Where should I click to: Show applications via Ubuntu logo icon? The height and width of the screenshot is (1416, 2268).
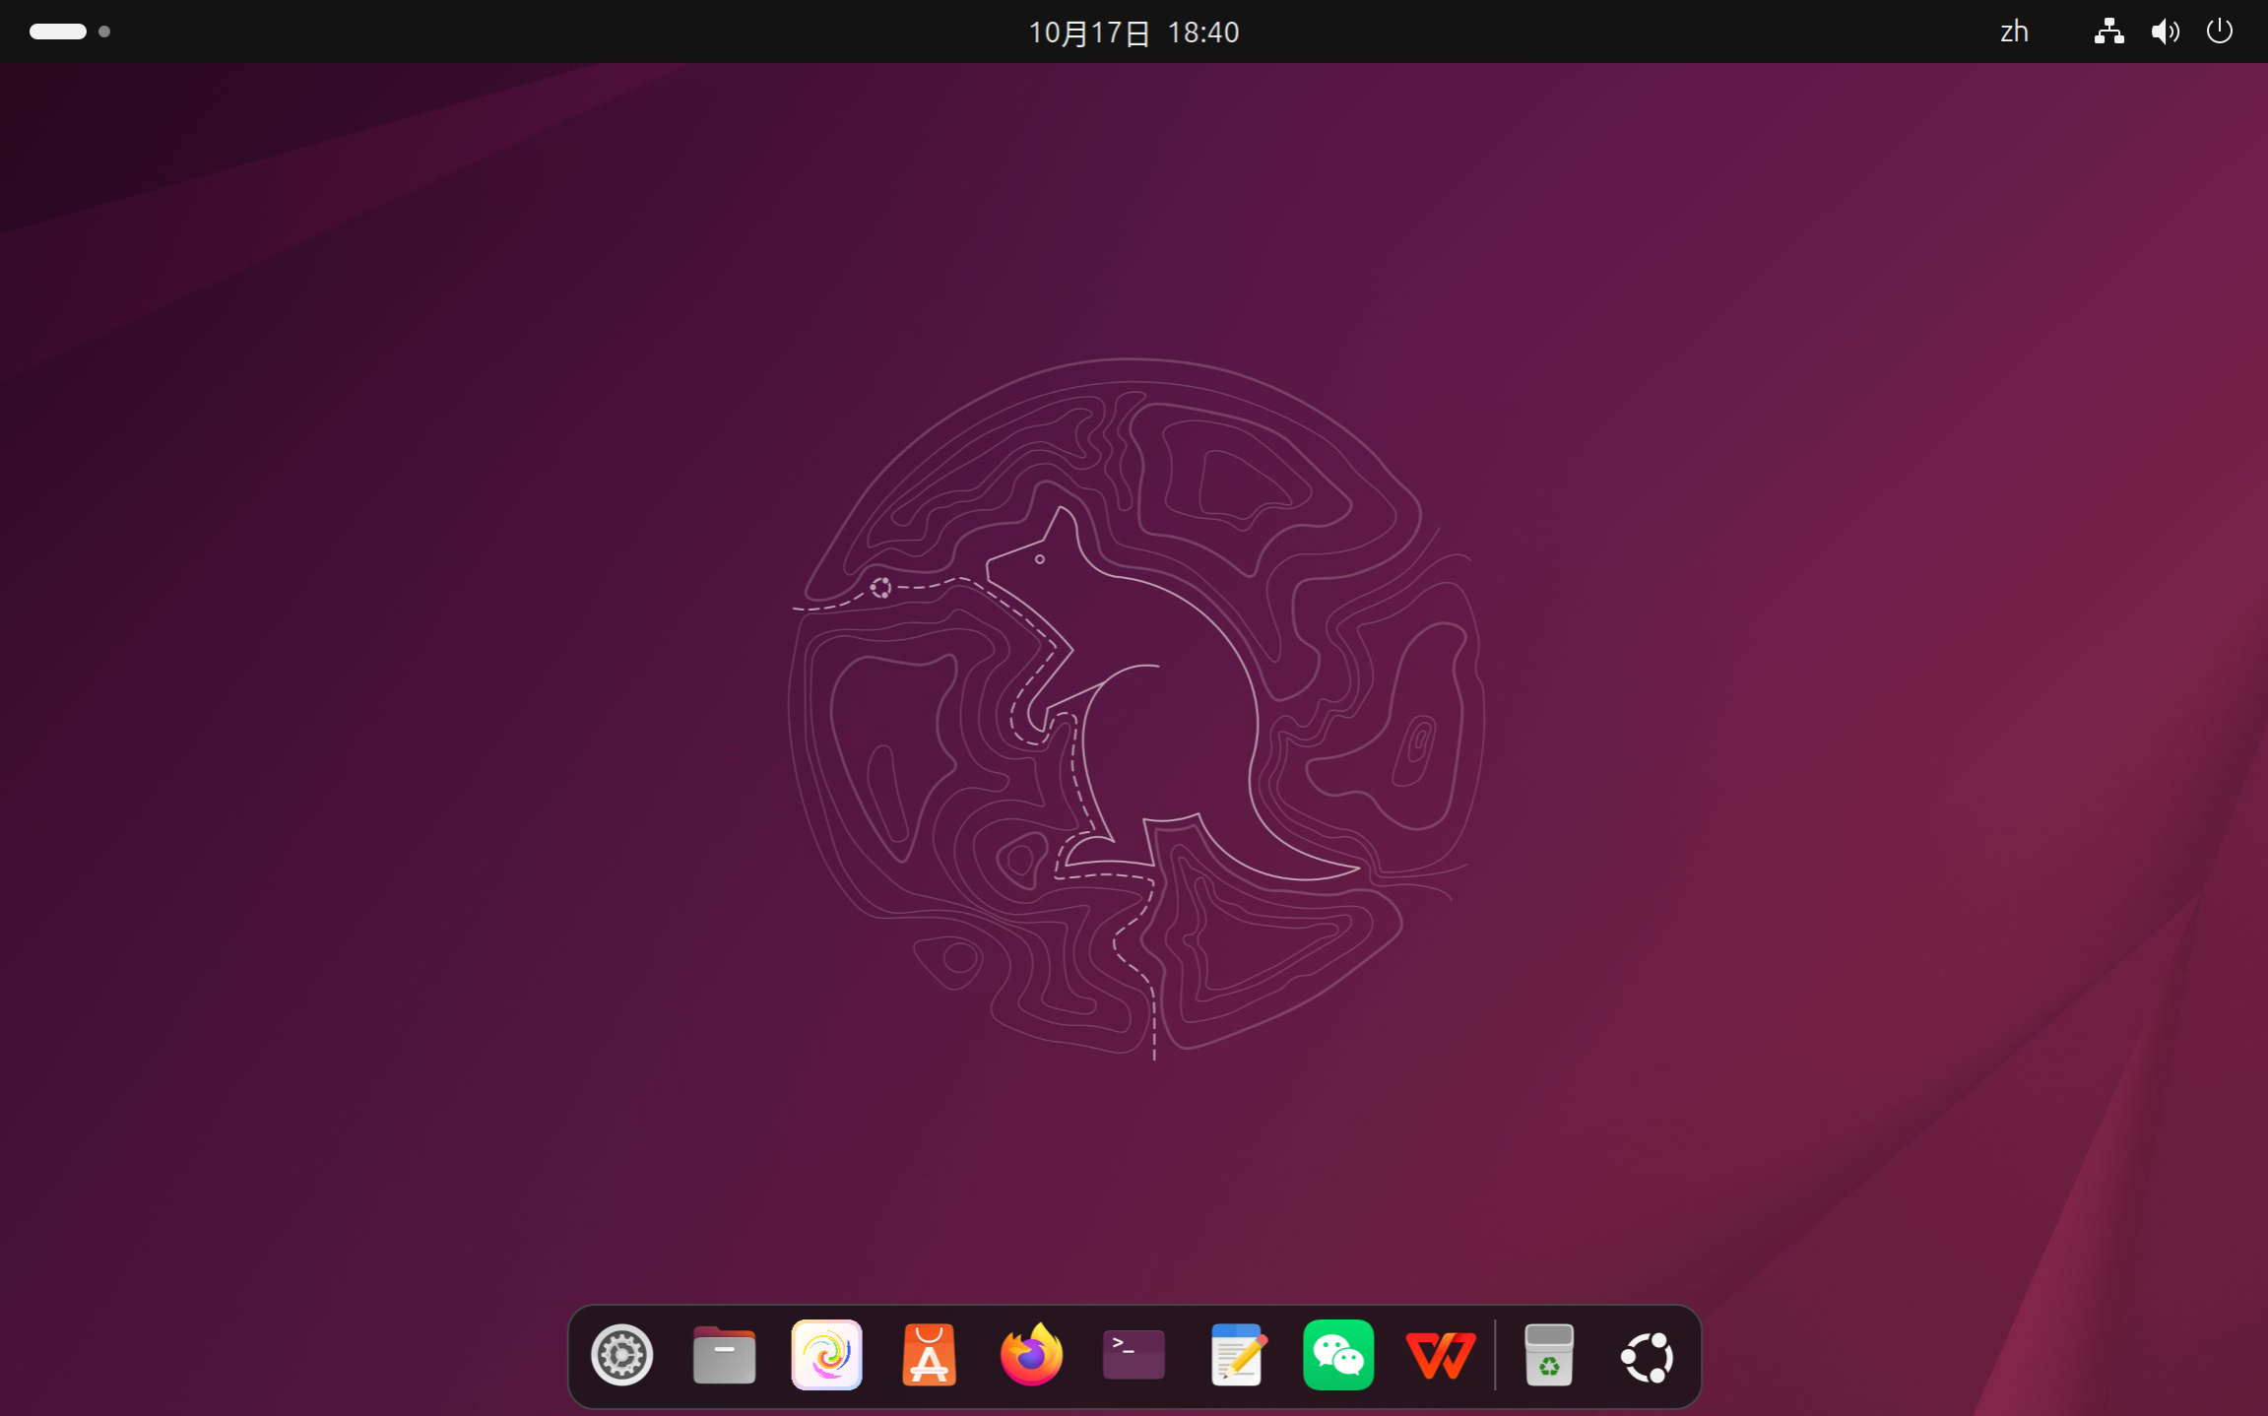pos(1648,1358)
